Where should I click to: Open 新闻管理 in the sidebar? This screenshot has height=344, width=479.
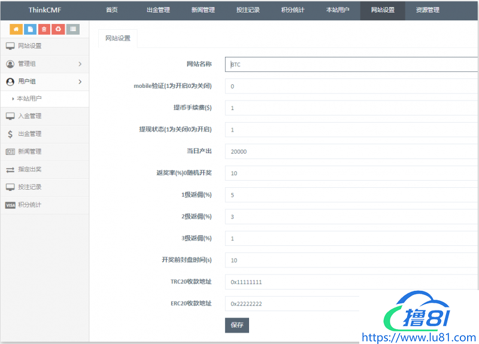[30, 152]
